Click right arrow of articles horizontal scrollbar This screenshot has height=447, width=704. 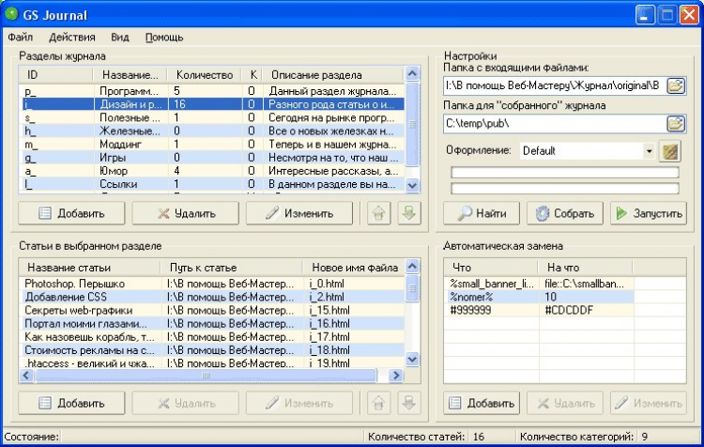[395, 375]
